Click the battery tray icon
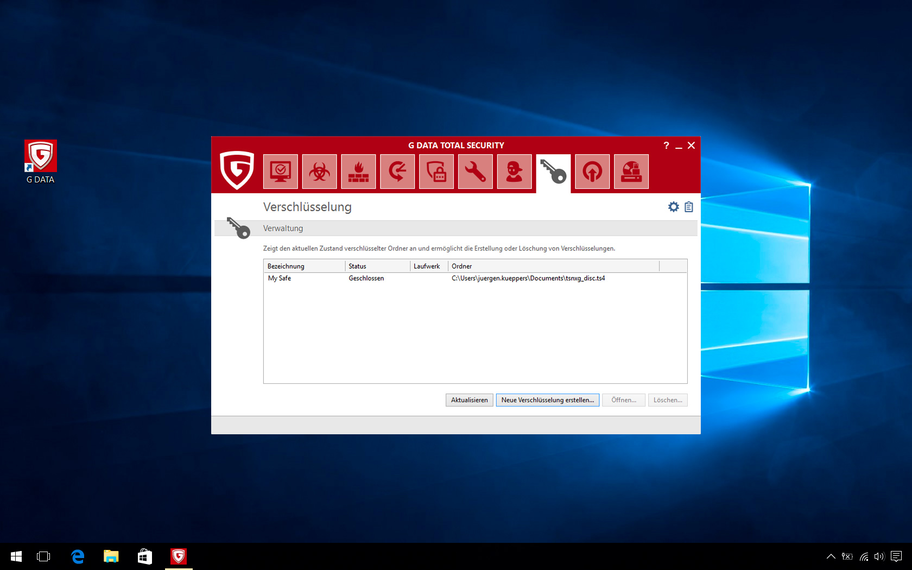This screenshot has height=570, width=912. tap(847, 556)
